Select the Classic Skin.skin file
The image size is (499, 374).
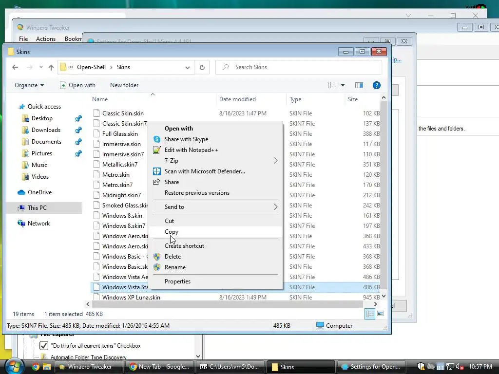tap(123, 113)
